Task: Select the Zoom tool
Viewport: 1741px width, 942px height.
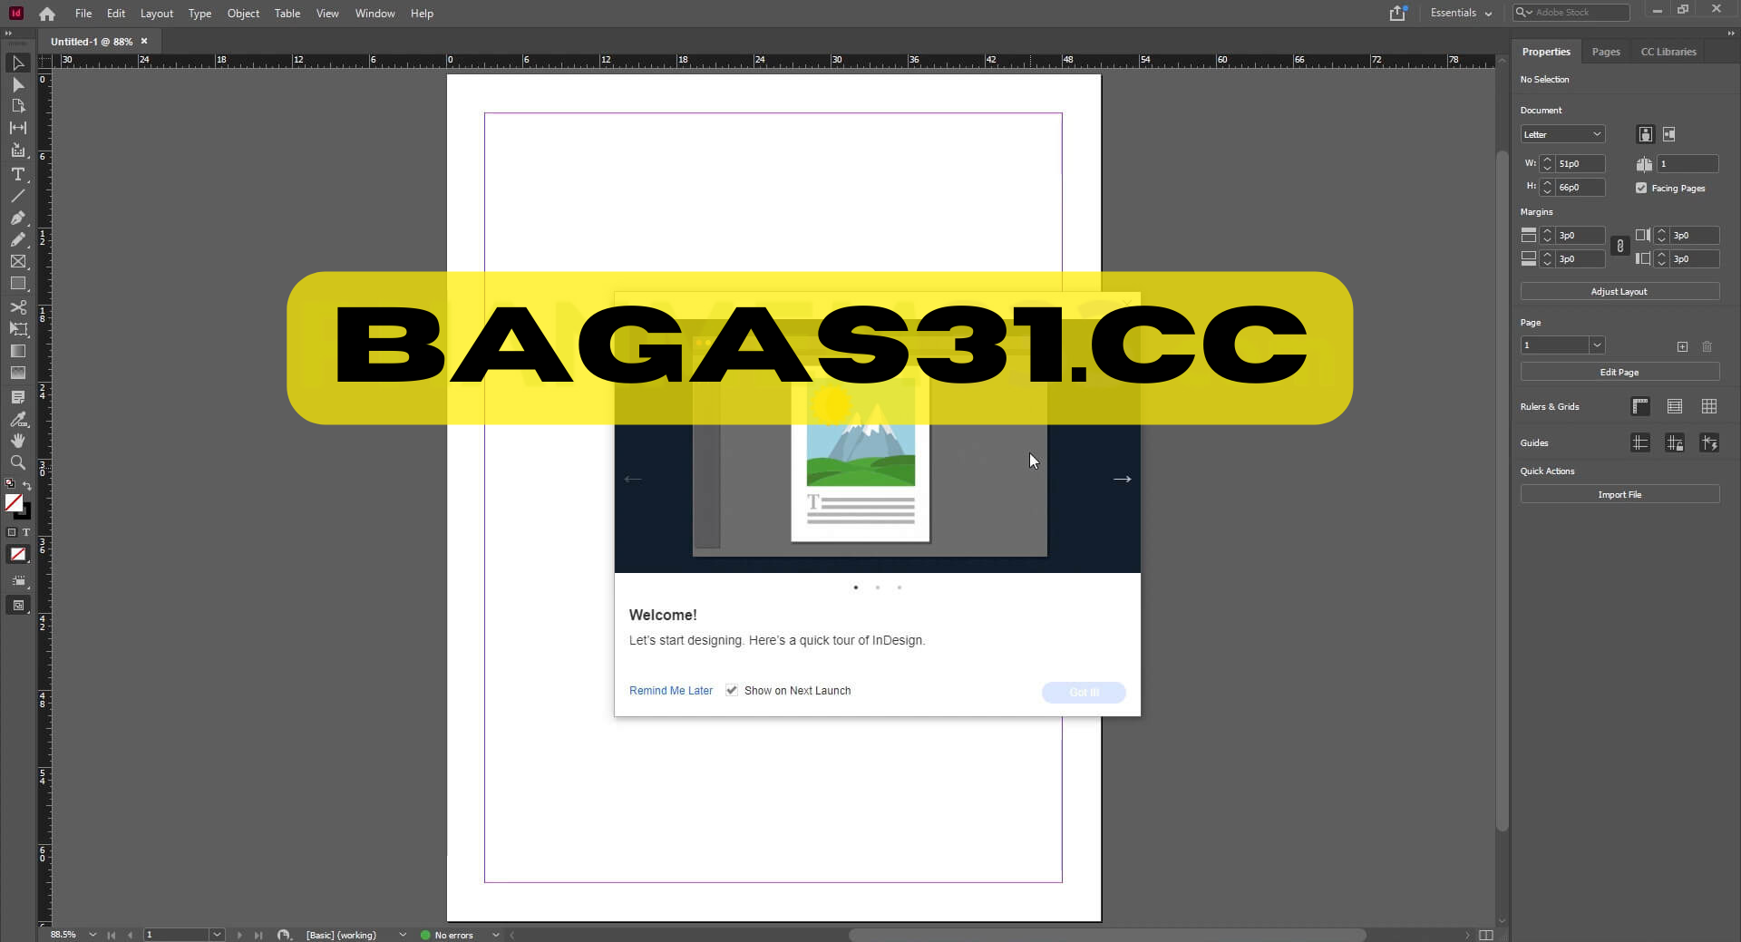Action: [x=17, y=462]
